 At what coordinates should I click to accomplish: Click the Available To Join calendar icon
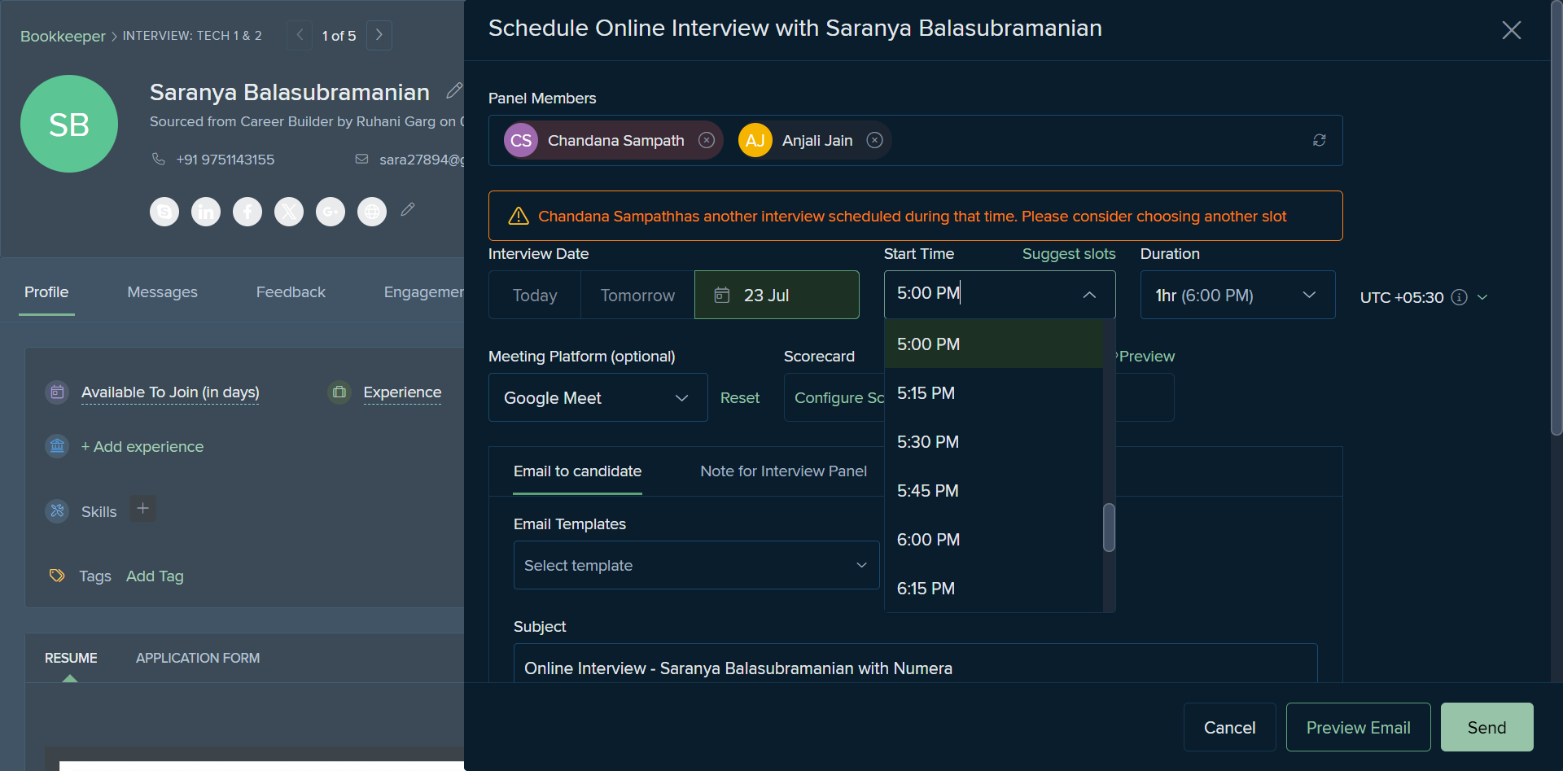pos(57,392)
